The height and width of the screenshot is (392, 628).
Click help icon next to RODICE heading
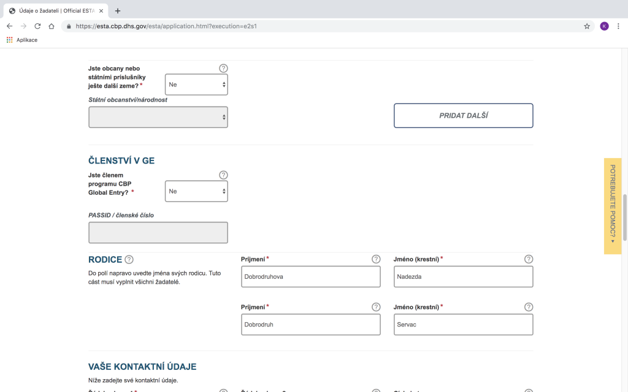(129, 260)
